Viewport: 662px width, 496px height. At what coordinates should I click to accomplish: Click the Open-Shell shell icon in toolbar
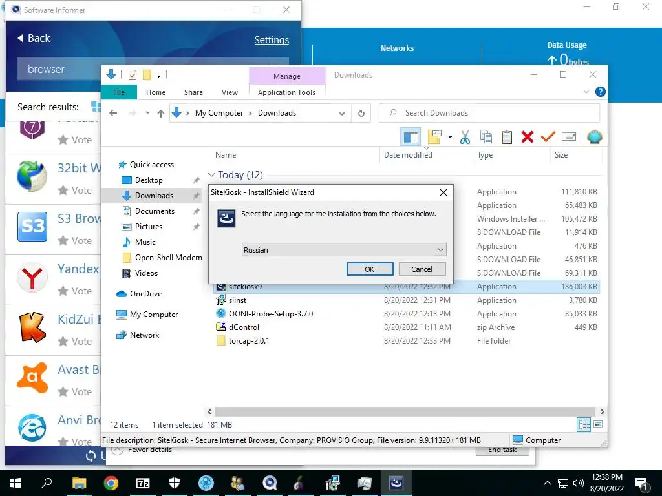coord(595,137)
